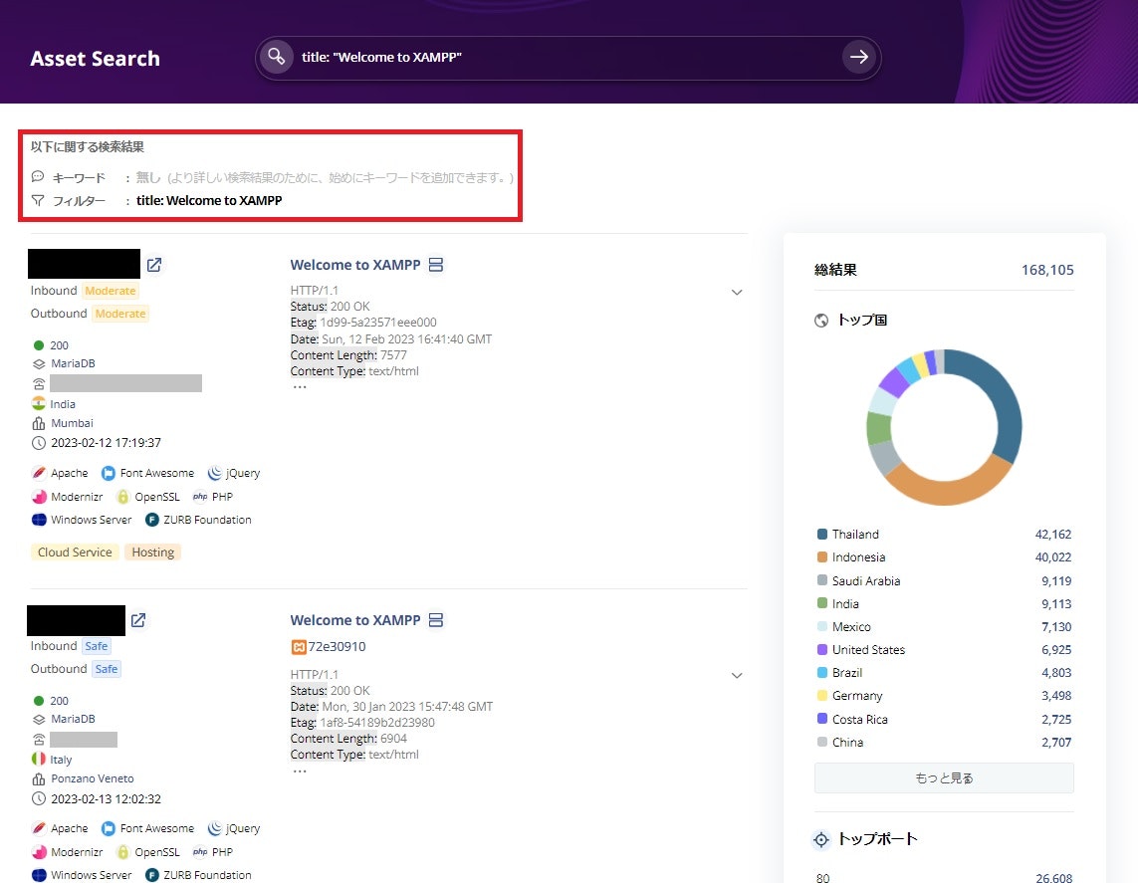
Task: Click China in country list
Action: 847,743
